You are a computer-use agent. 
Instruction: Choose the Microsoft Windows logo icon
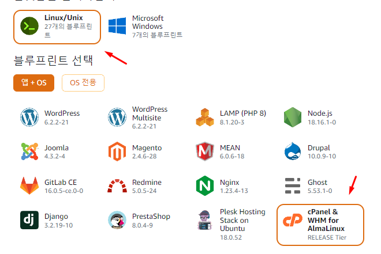coord(117,26)
